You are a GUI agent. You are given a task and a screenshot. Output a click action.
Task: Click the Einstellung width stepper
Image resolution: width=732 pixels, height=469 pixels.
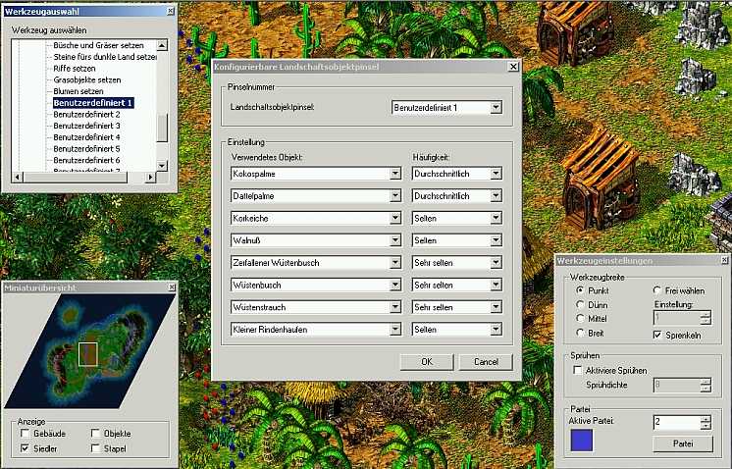click(706, 318)
